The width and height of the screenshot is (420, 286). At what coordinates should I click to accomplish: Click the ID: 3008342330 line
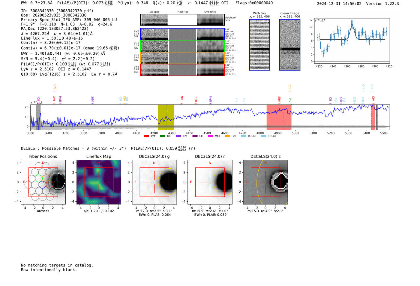point(57,11)
